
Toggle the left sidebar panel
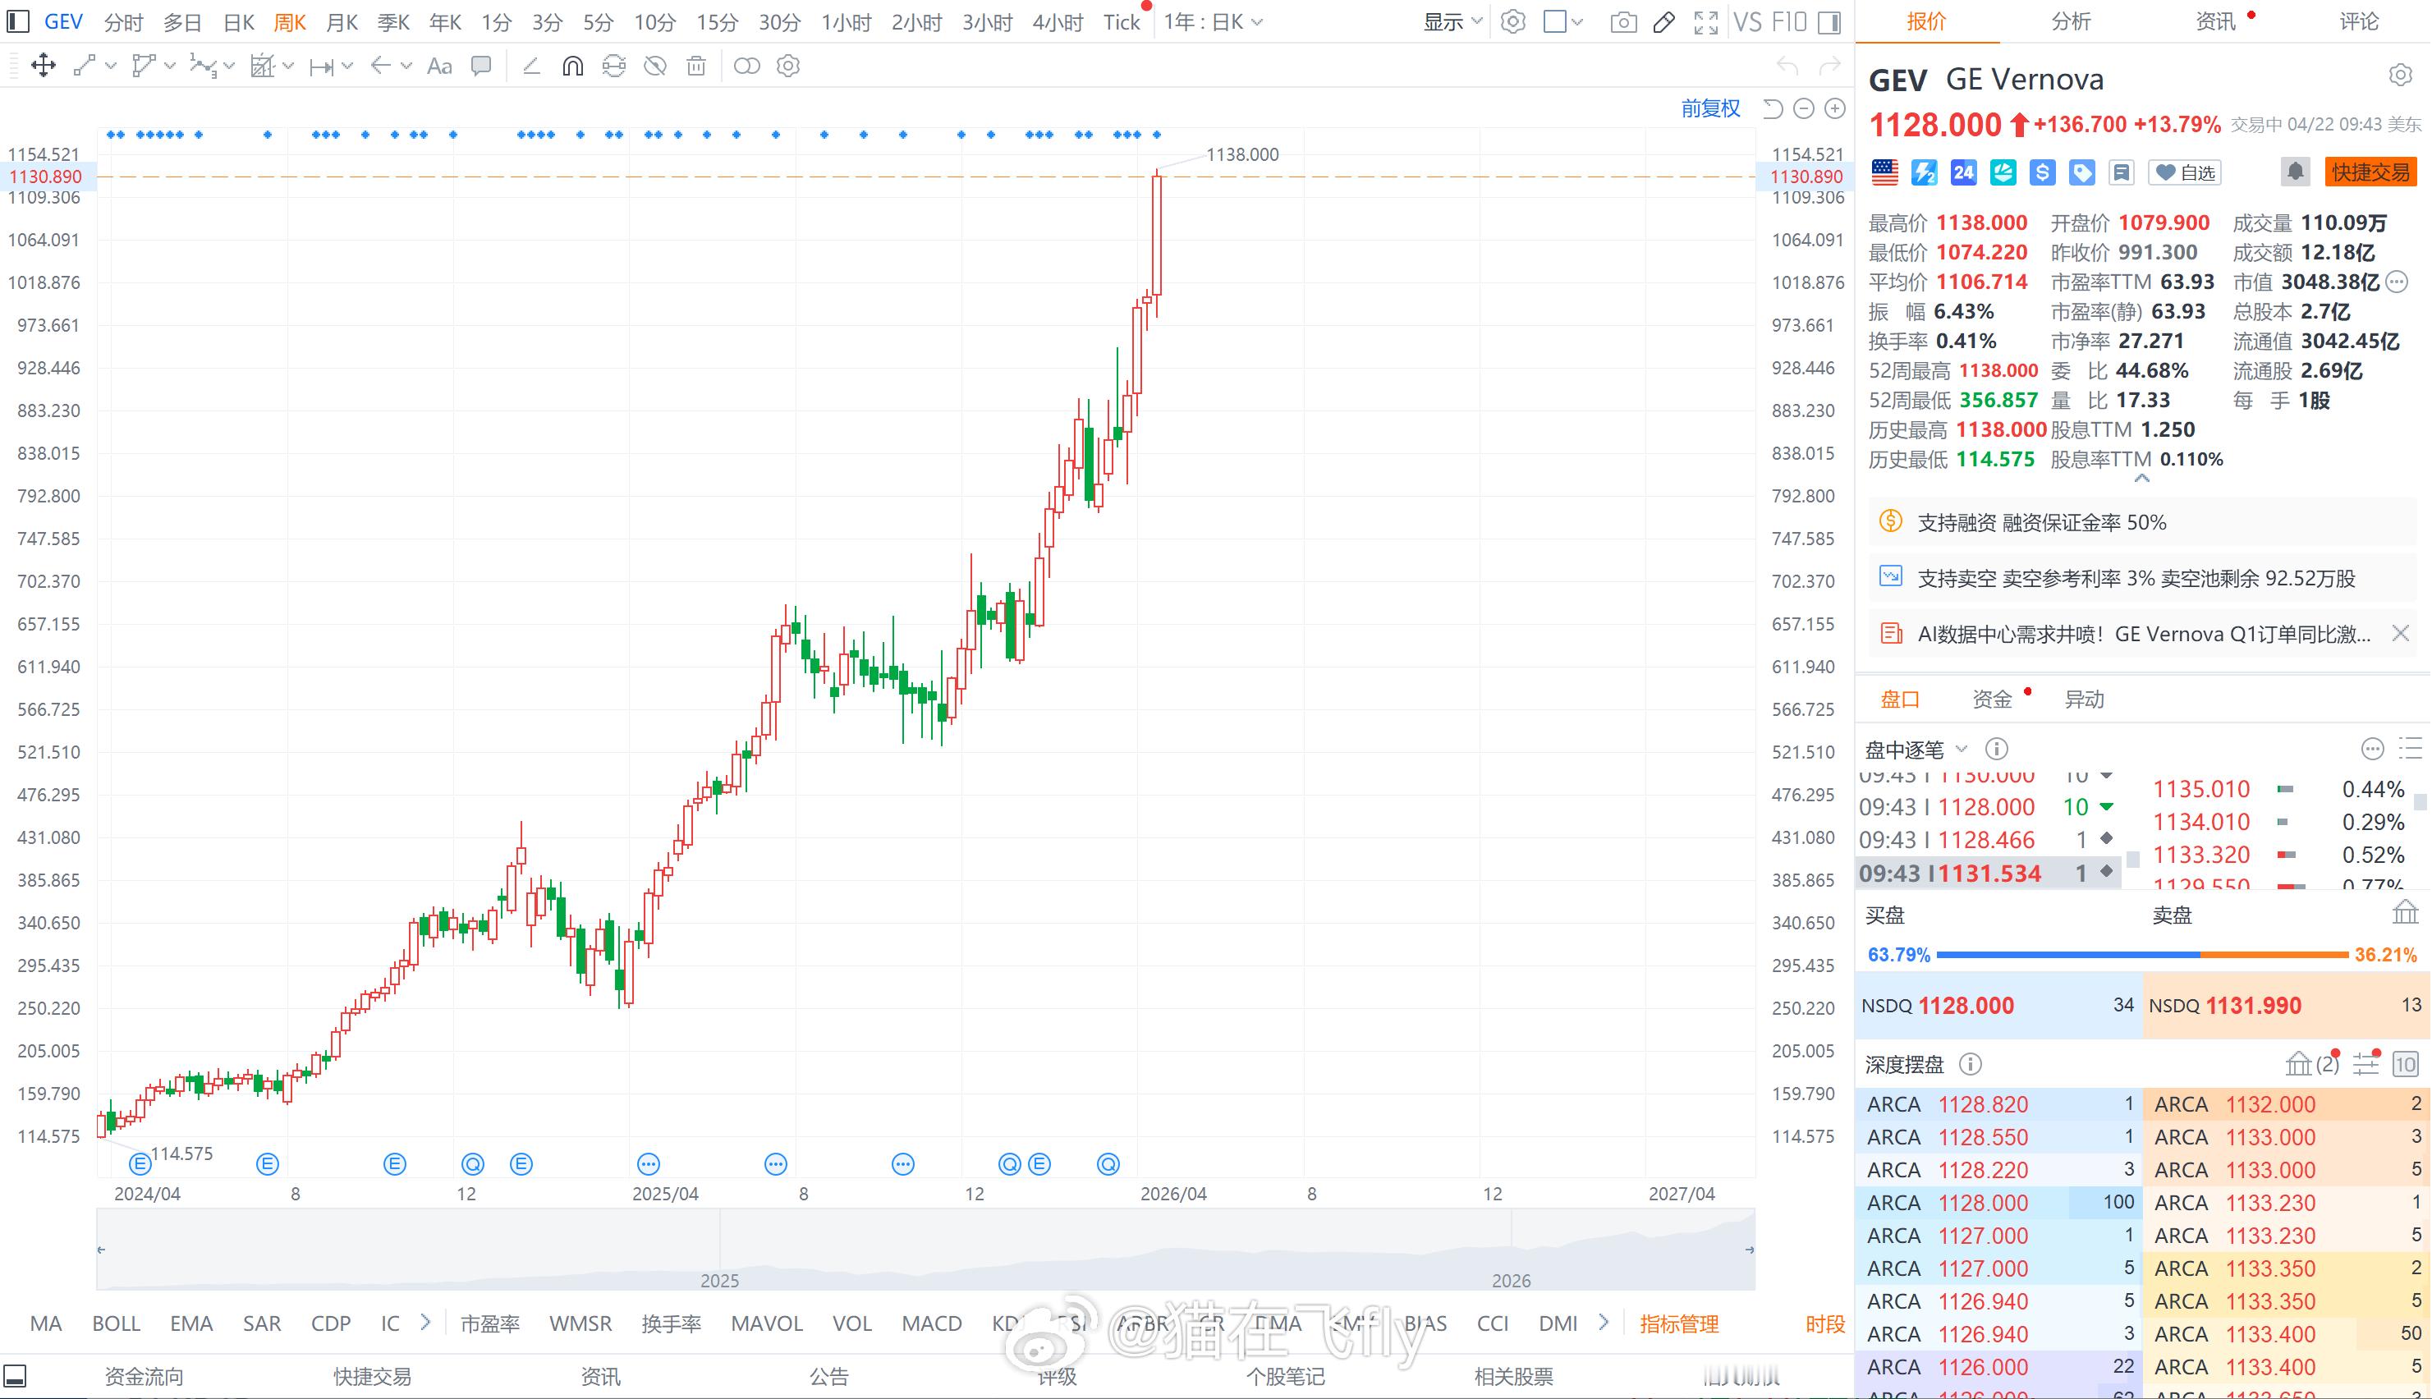(x=17, y=21)
